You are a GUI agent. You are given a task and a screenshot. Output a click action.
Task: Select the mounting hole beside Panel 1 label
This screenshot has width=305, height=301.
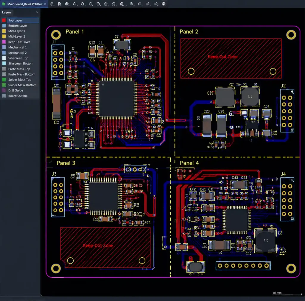tap(56, 35)
